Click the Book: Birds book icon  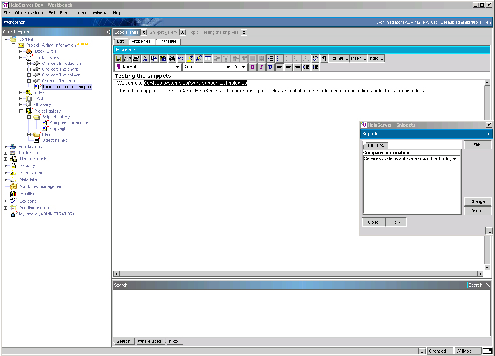point(29,51)
